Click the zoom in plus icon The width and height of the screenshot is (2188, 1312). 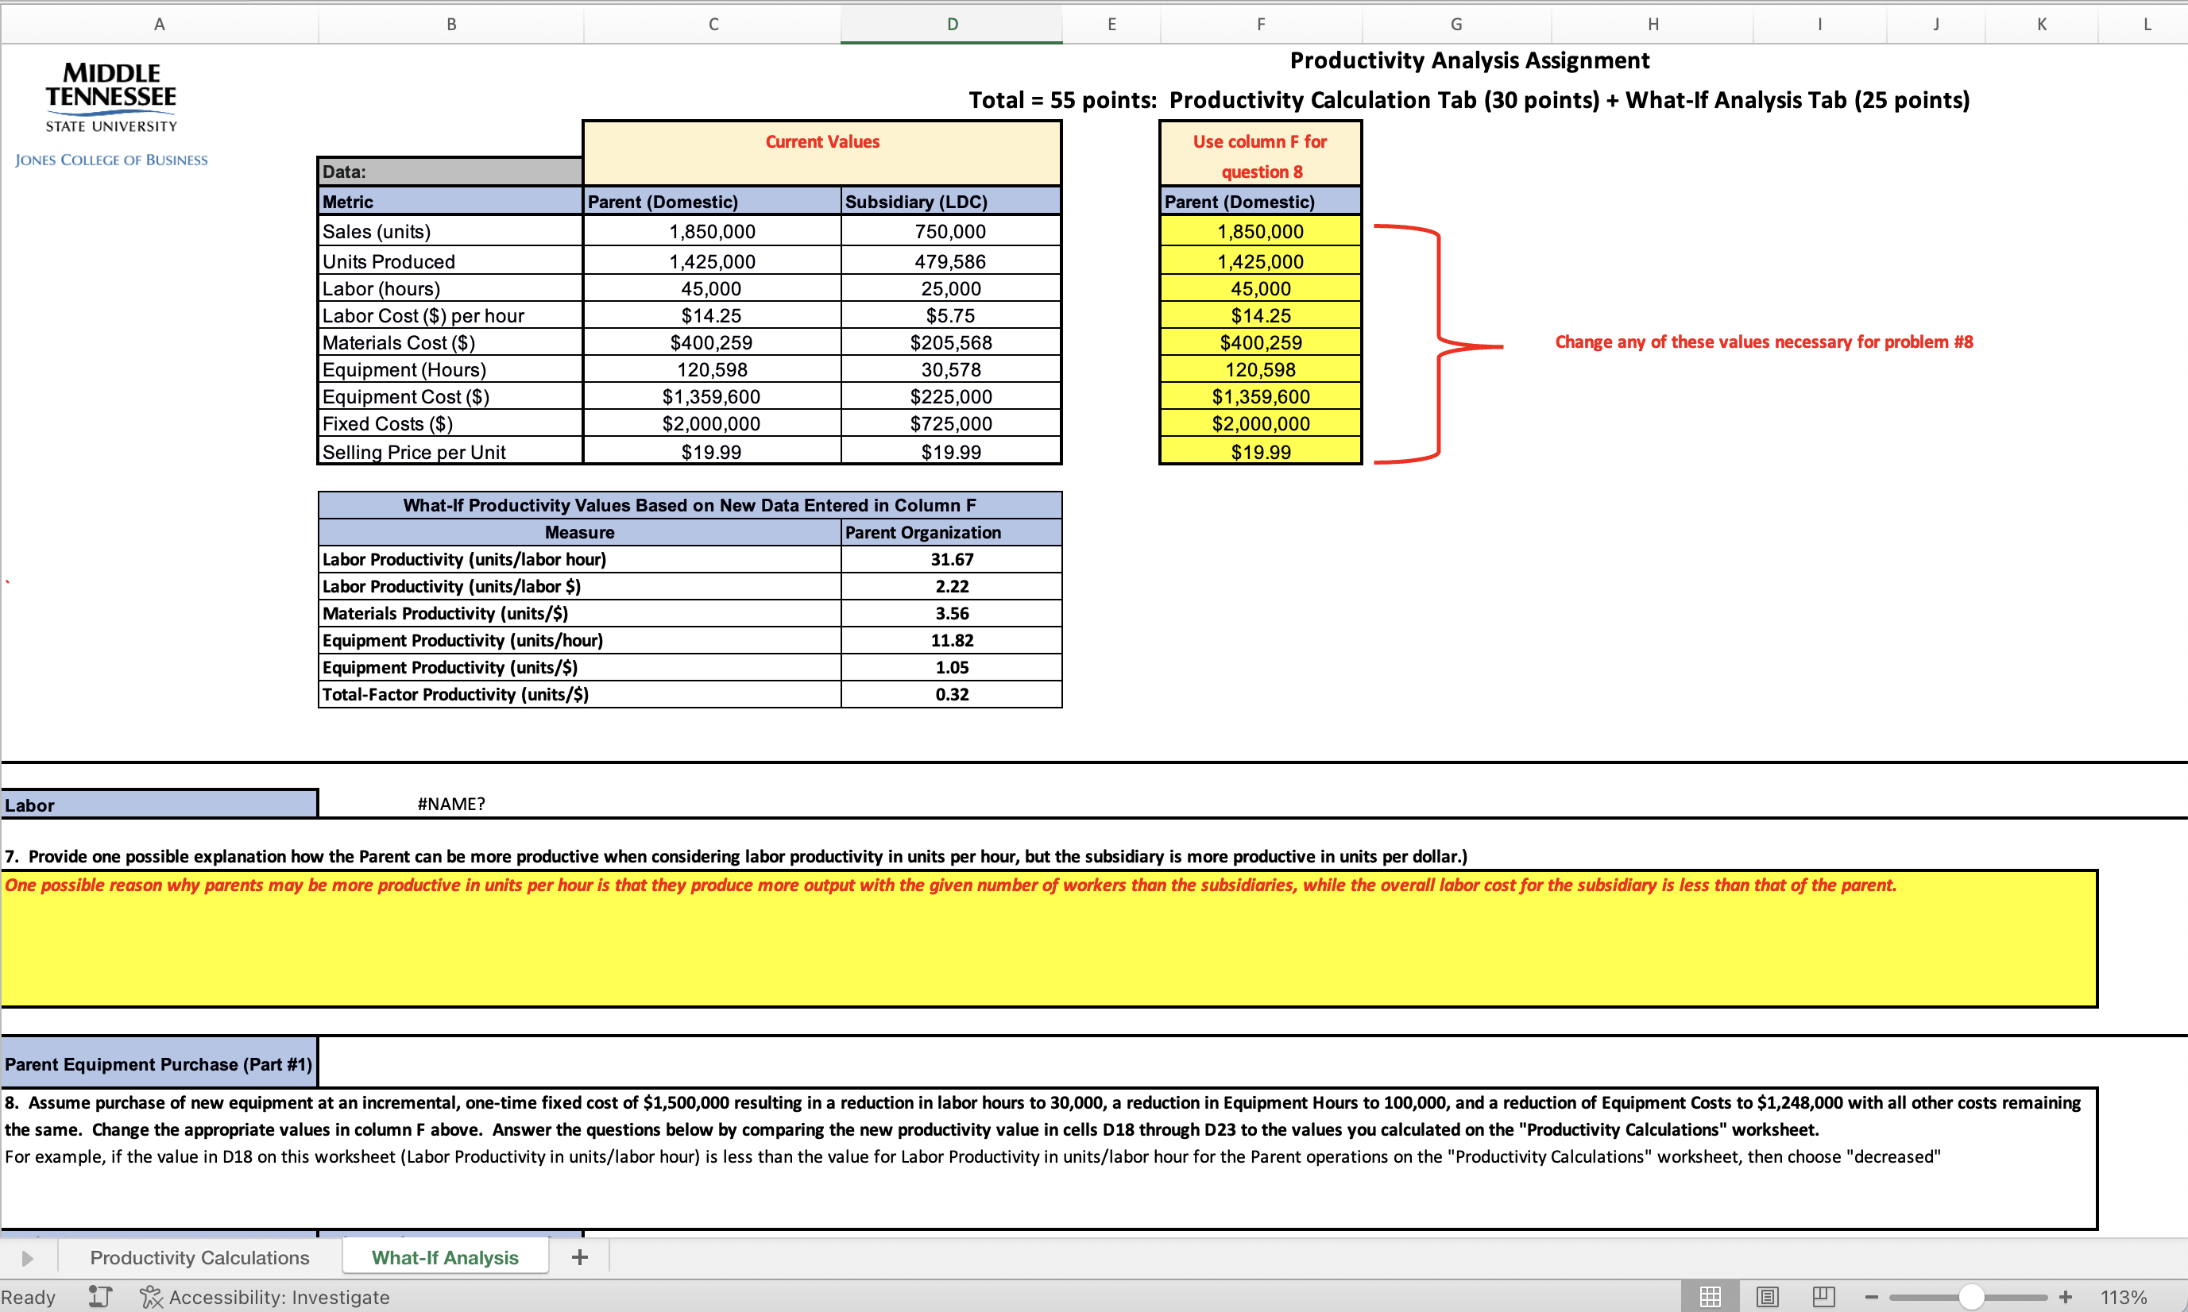point(2065,1297)
